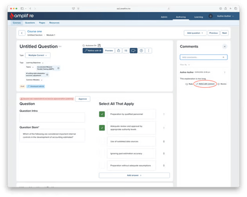
Task: Open the Questions tab in the sub-navigation
Action: point(30,23)
